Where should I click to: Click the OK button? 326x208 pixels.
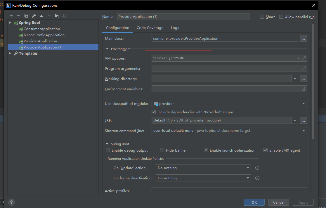[x=254, y=202]
